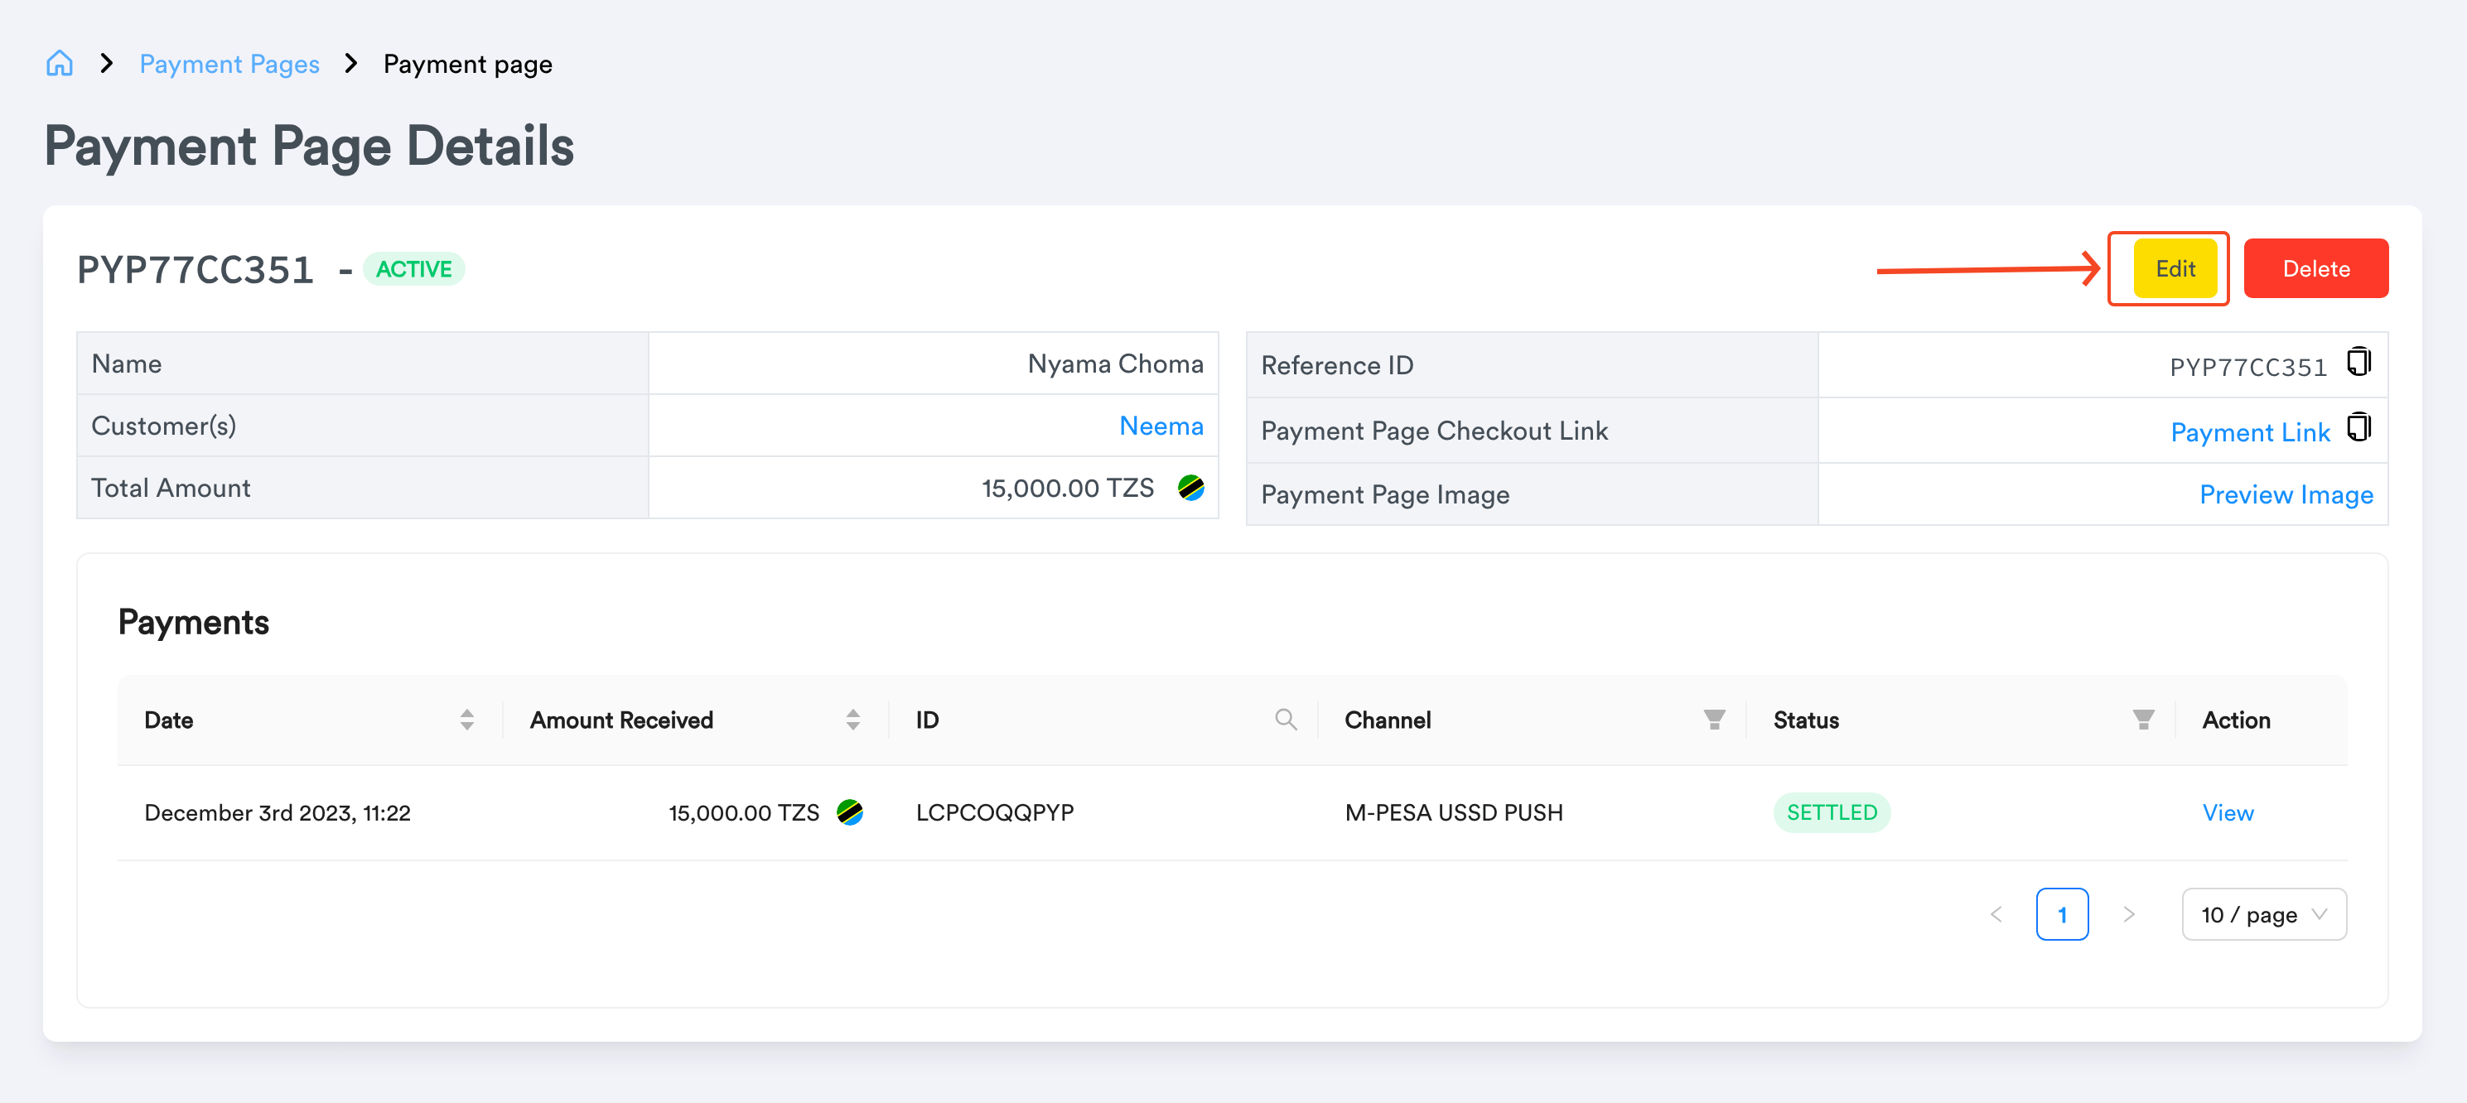The image size is (2467, 1103).
Task: Click the red Delete button
Action: click(x=2315, y=269)
